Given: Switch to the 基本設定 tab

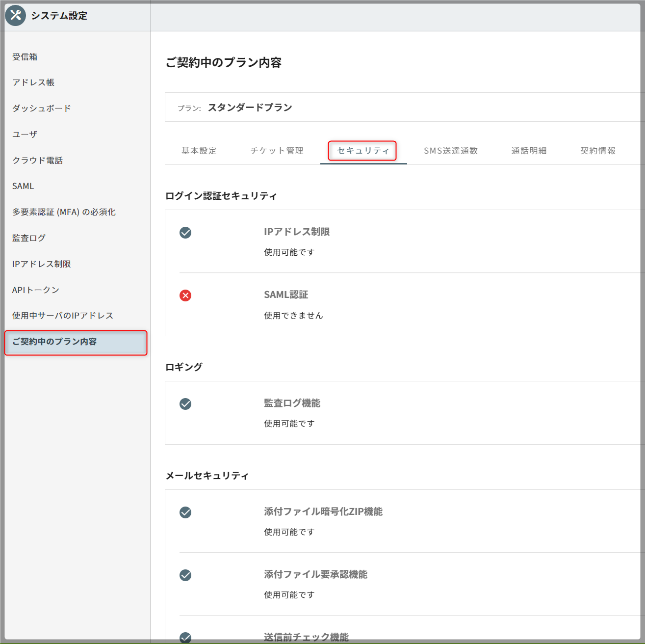Looking at the screenshot, I should point(199,151).
